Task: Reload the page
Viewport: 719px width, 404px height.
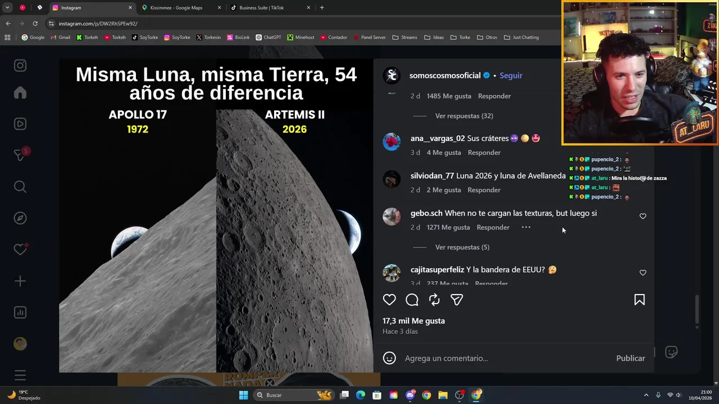Action: 35,24
